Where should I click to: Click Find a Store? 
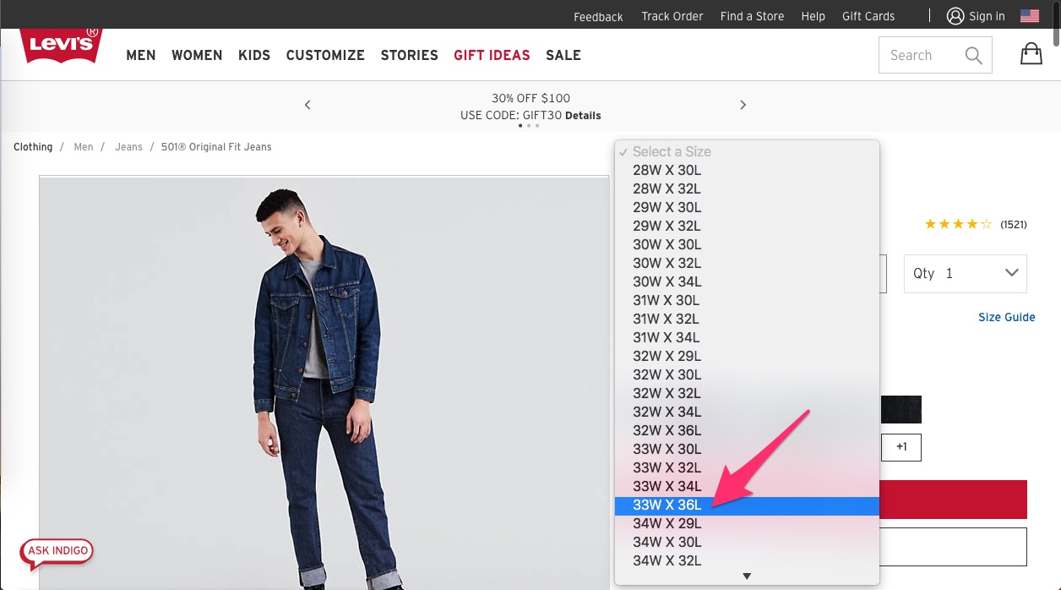click(x=752, y=16)
